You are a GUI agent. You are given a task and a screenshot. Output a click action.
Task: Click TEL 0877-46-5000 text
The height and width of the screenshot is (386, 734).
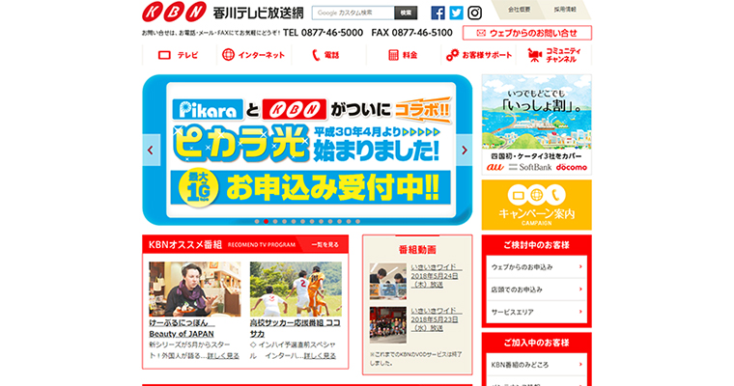point(323,33)
